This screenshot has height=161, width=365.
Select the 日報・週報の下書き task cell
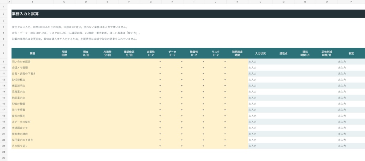click(32, 74)
